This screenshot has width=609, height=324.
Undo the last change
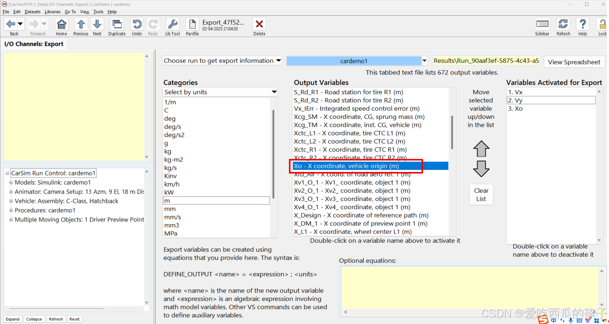tap(137, 24)
